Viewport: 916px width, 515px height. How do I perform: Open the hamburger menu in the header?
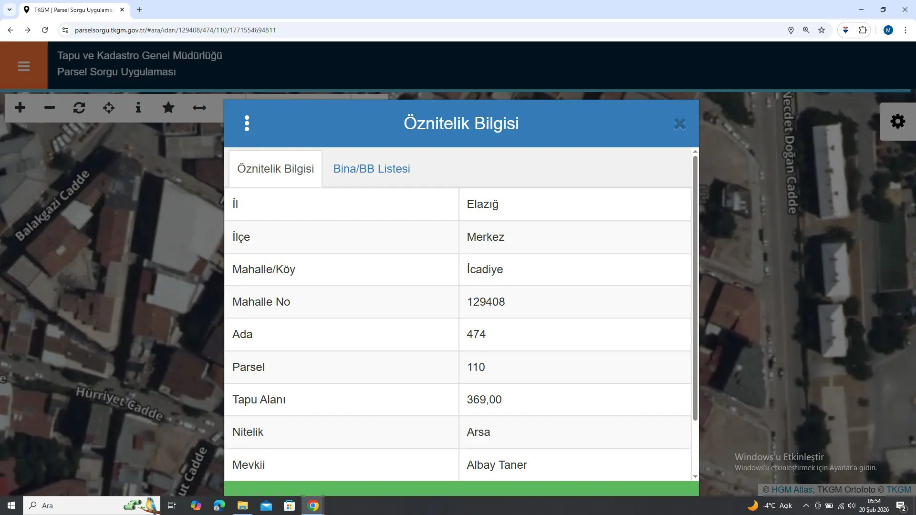click(24, 66)
